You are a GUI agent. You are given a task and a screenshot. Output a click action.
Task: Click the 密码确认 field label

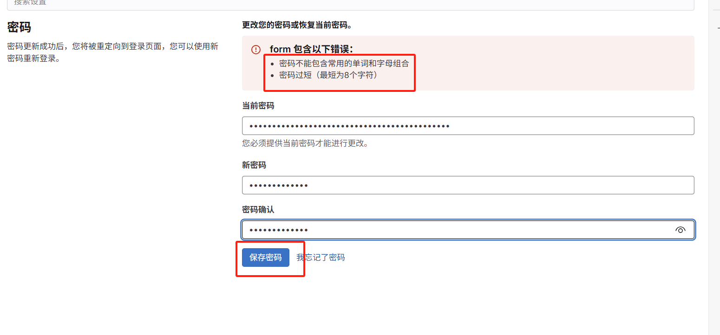tap(258, 210)
